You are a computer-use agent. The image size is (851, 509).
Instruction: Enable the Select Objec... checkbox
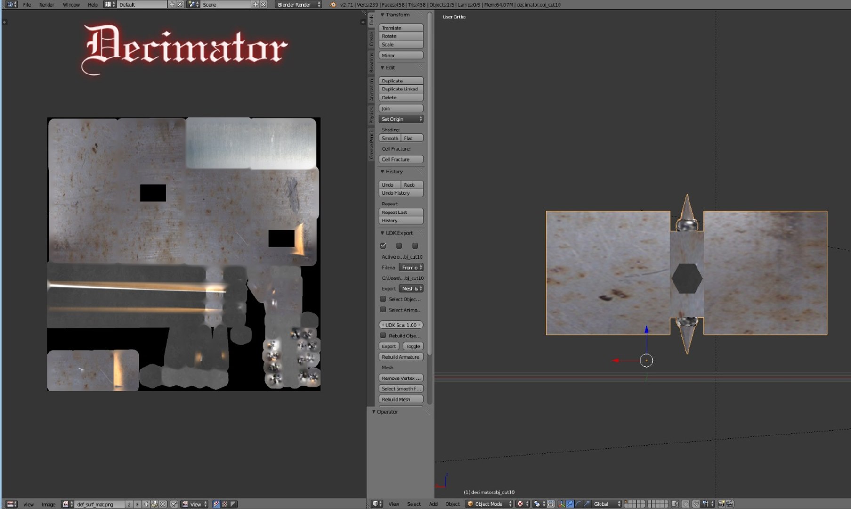coord(383,299)
